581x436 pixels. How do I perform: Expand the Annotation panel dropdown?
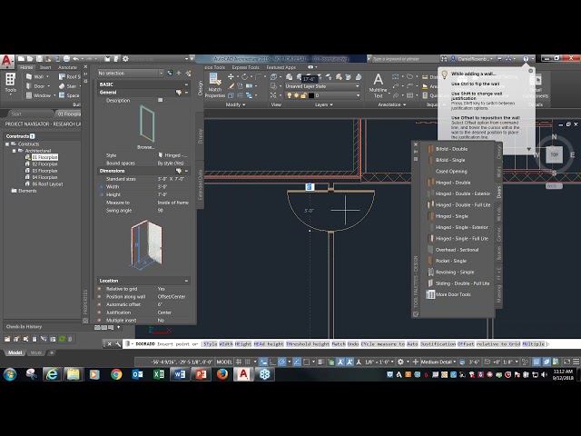[x=391, y=104]
